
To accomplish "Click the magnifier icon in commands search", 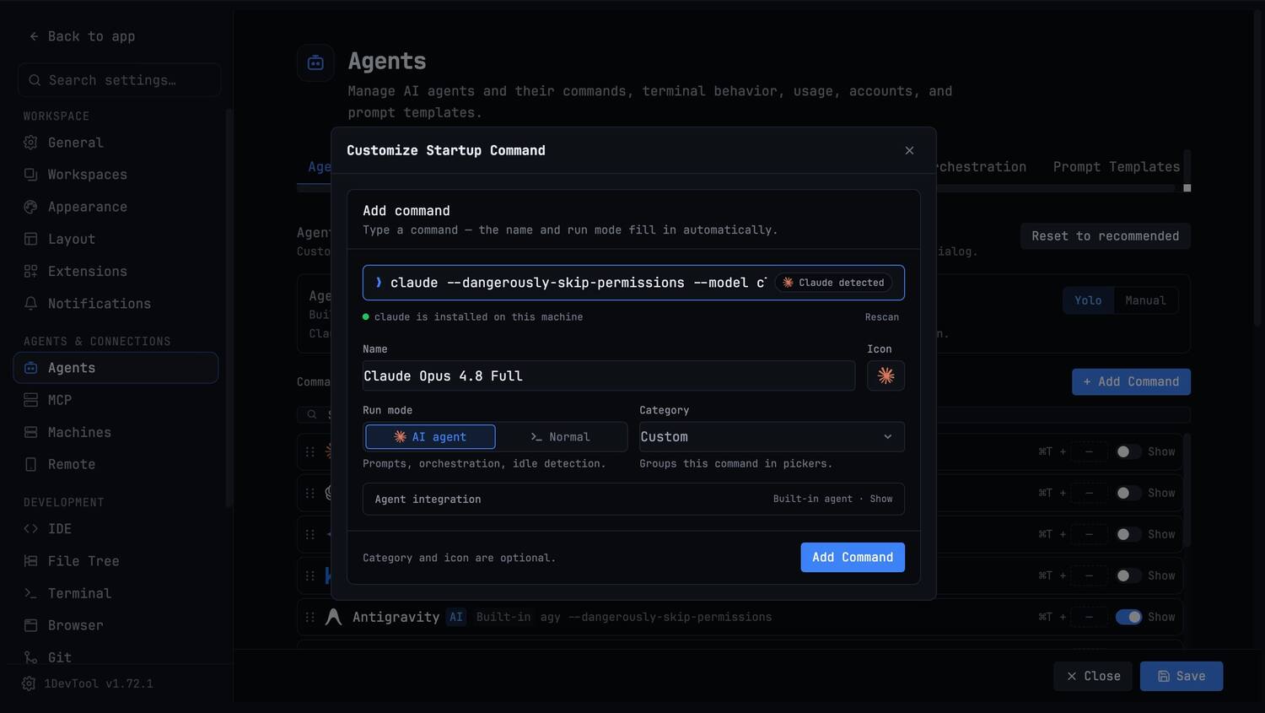I will coord(312,414).
